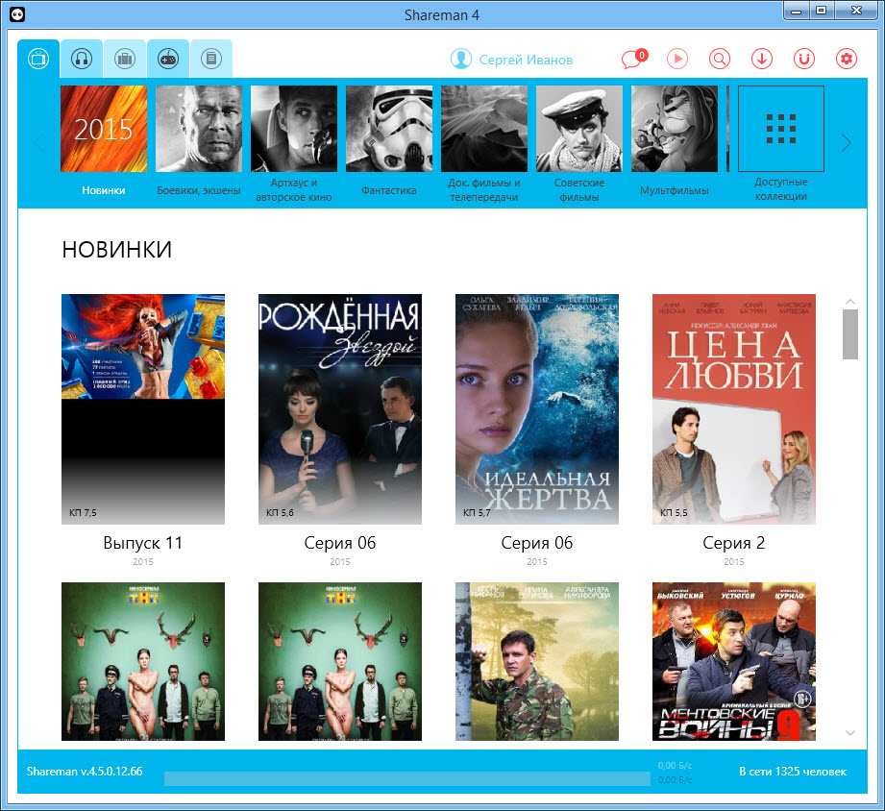Open the Ментовские войны 9 poster

click(734, 661)
